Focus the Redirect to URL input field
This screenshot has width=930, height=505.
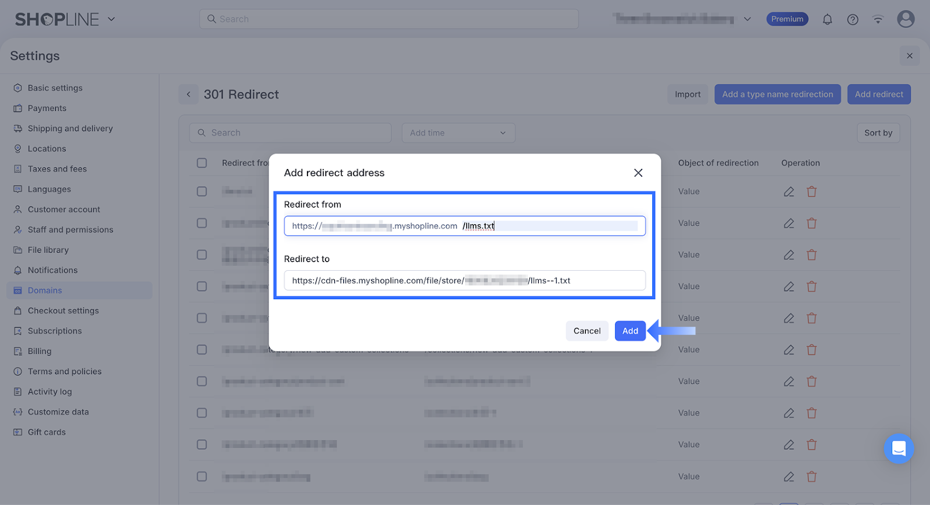(464, 281)
